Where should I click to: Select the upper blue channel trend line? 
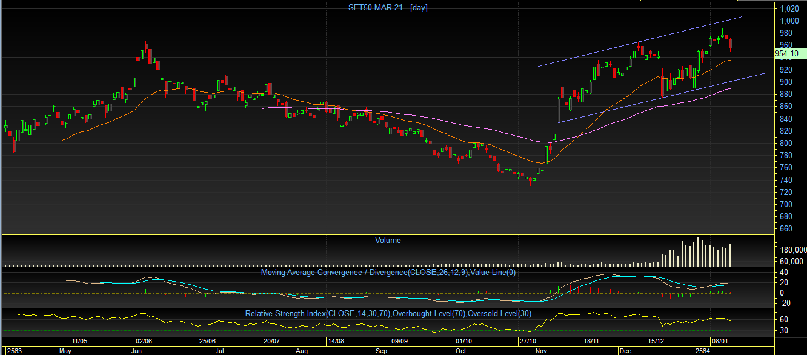pos(640,41)
